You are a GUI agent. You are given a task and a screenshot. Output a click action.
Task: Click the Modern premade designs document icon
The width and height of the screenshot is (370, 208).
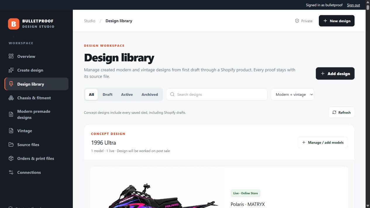pos(11,115)
